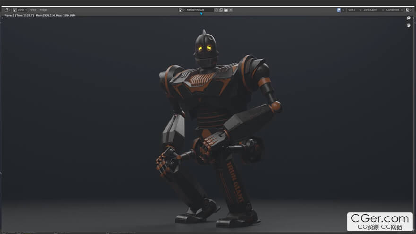The image size is (416, 234).
Task: Open the image browse dropdown icon
Action: (182, 10)
